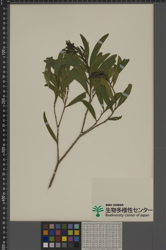Screen dimensions: 166x250
Task: Select the yellow-green swatch in the second row
Action: 70,232
